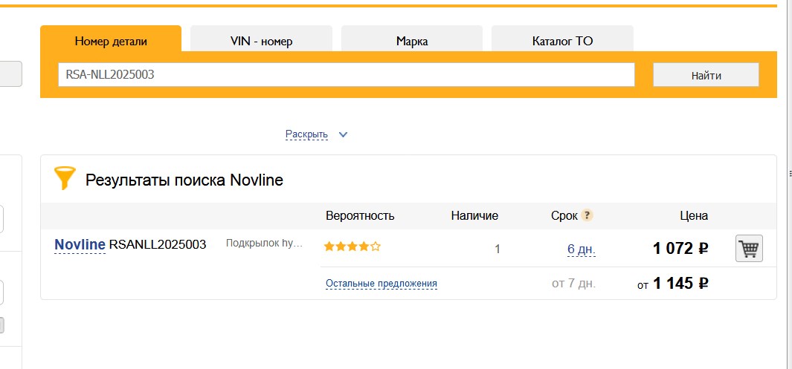Click the Раскрыть link

306,135
